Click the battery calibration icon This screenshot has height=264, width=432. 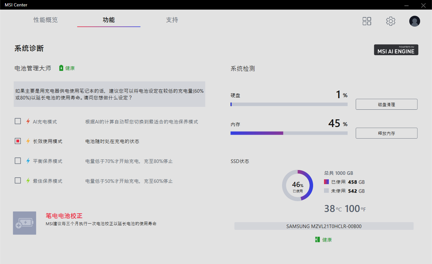(x=24, y=223)
